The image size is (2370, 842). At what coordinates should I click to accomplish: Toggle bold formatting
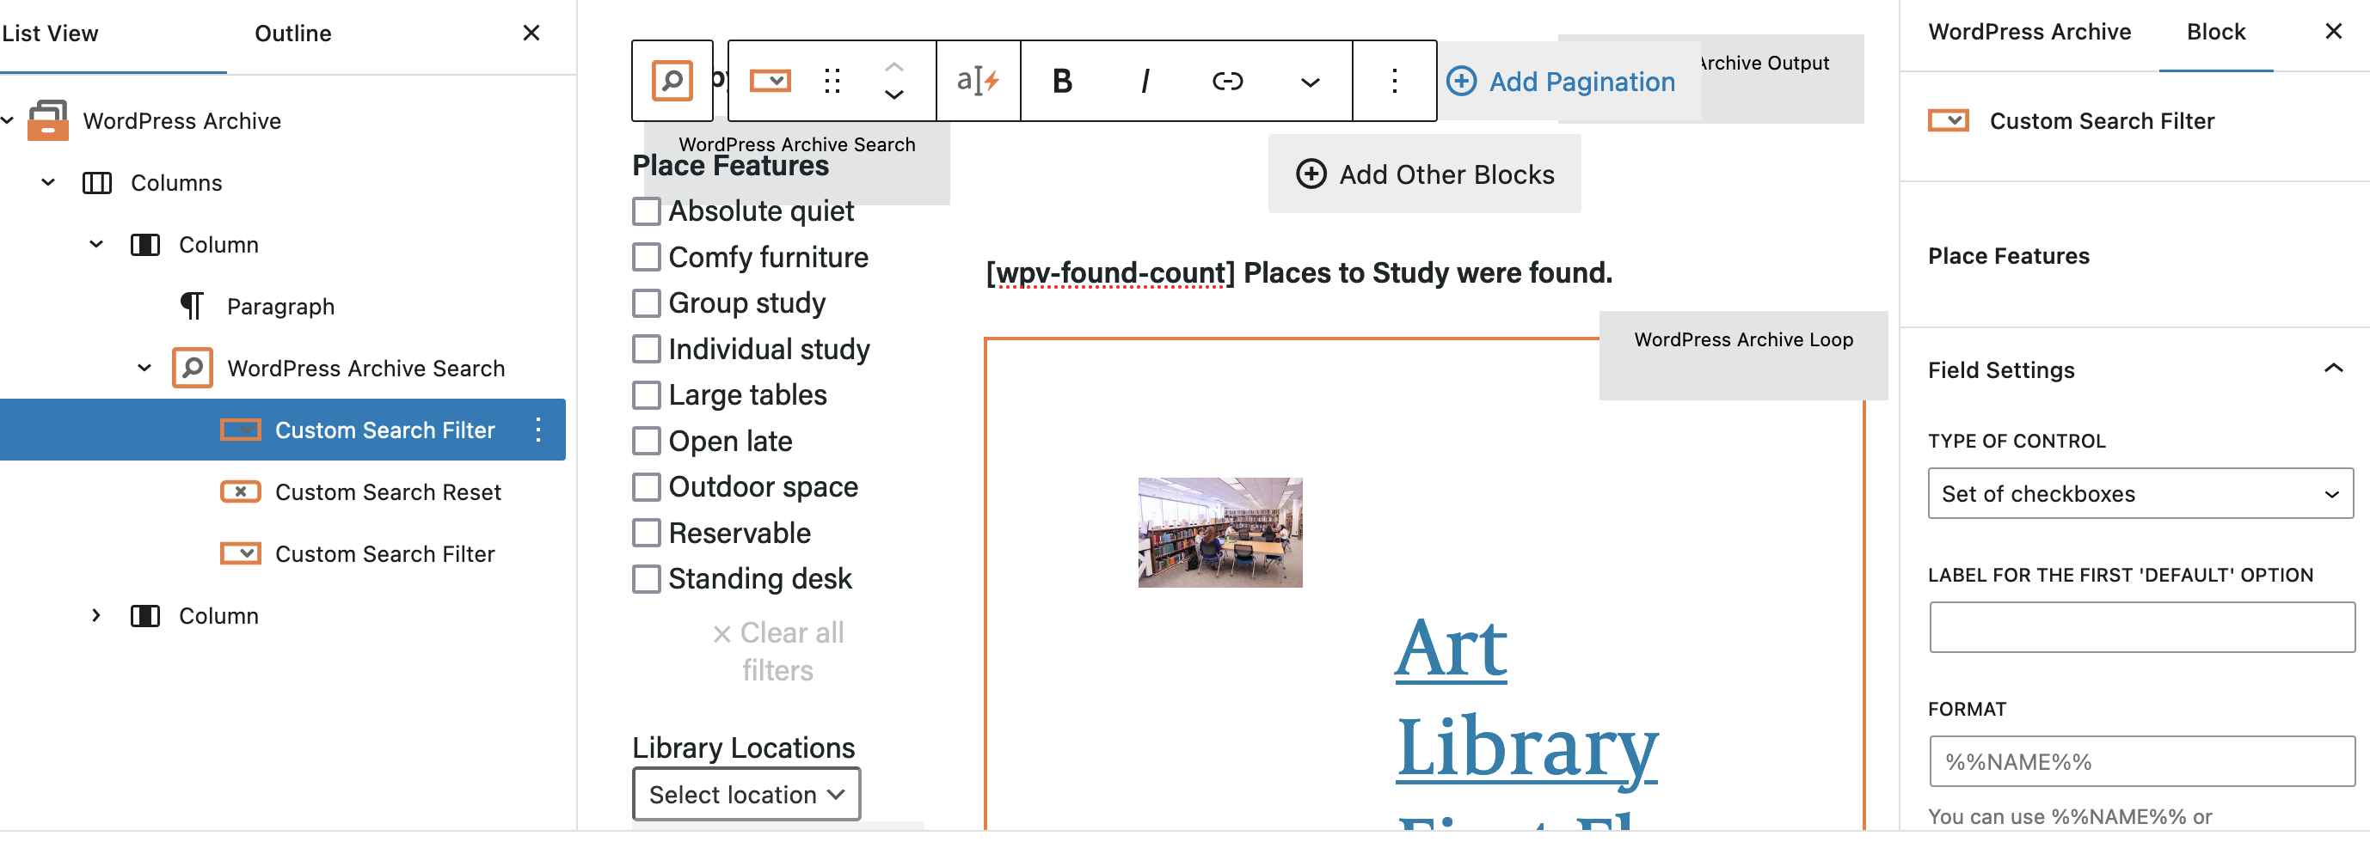pos(1062,81)
